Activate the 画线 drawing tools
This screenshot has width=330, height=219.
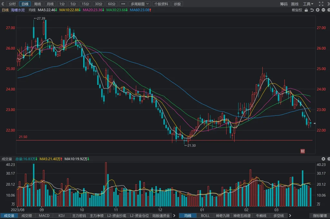tap(295, 4)
